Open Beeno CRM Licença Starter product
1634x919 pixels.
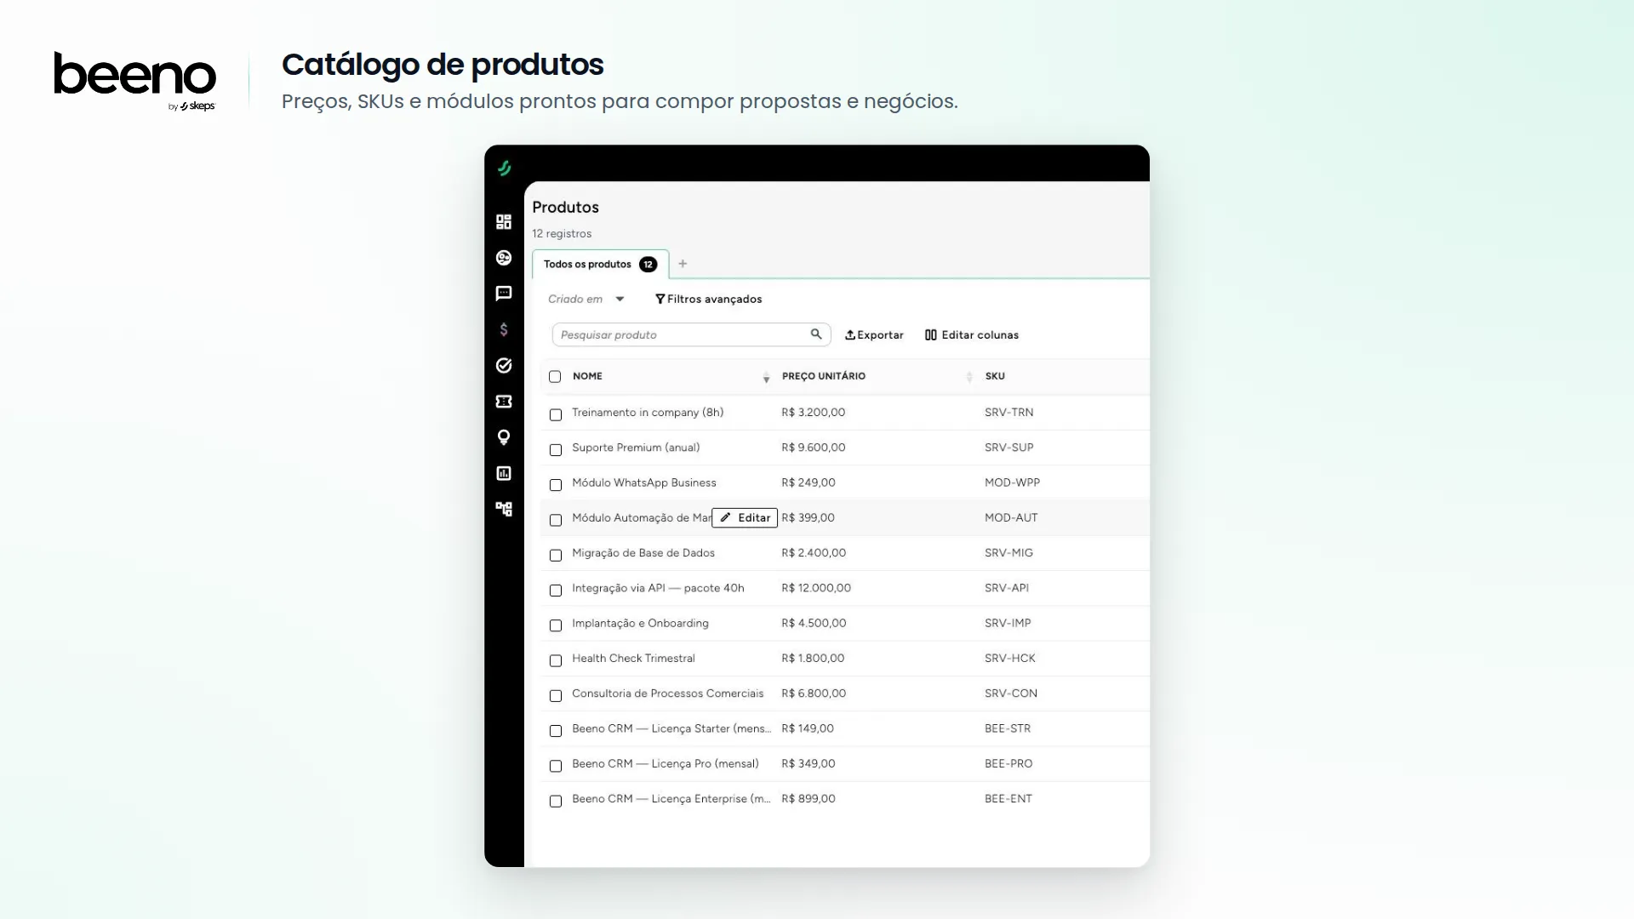671,728
